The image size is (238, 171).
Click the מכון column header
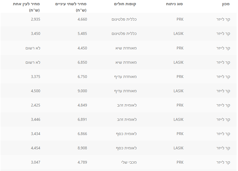coord(226,4)
